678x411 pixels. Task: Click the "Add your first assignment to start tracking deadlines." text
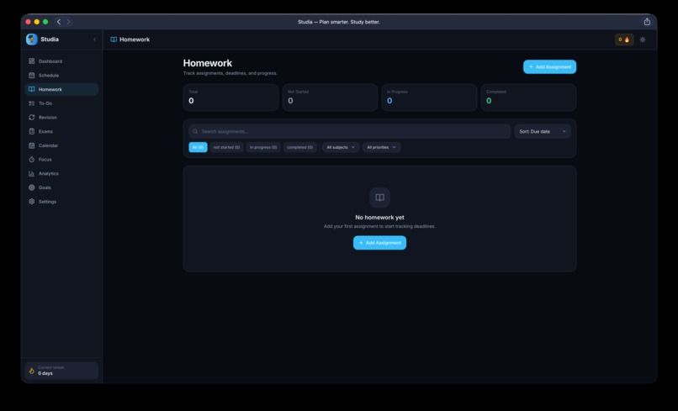coord(379,226)
